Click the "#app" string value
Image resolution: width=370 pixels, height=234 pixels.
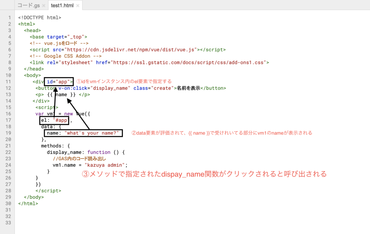pyautogui.click(x=60, y=120)
